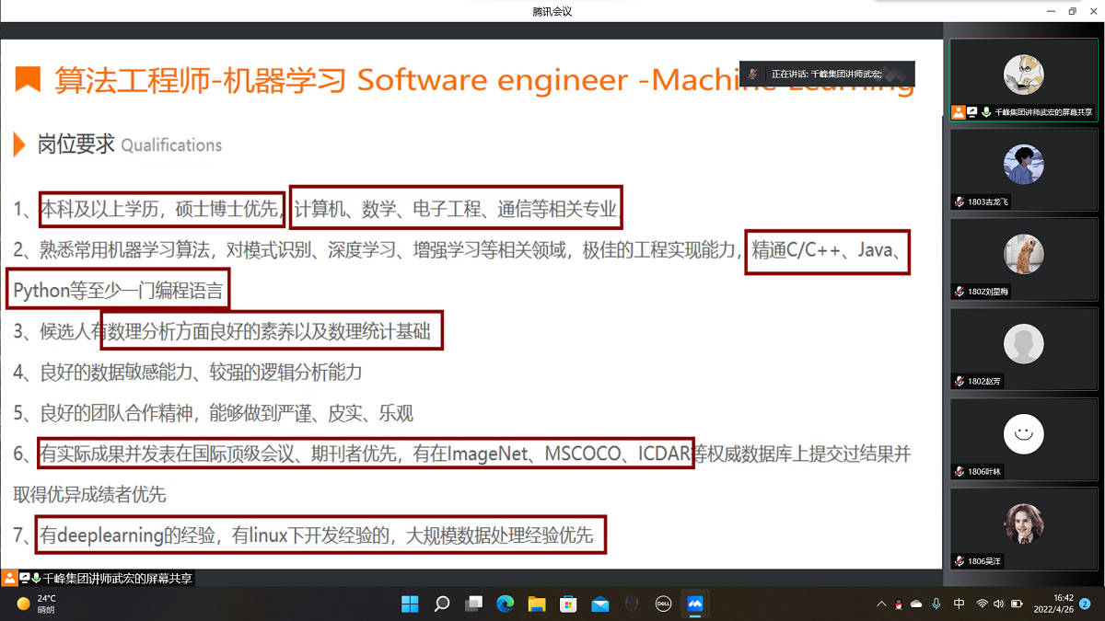The width and height of the screenshot is (1105, 621).
Task: Open the Mail app on the taskbar
Action: [600, 604]
